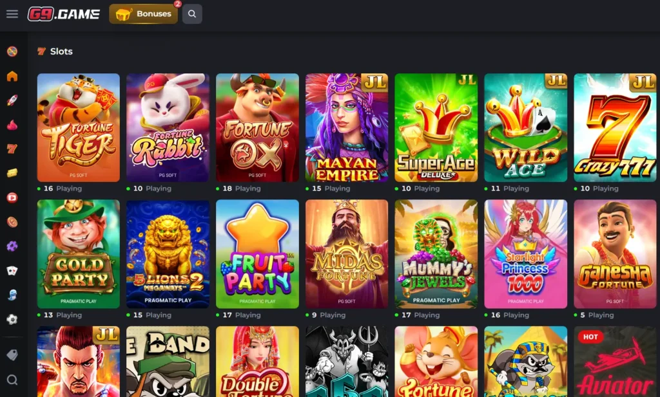The image size is (660, 397).
Task: Open the Fortune Tiger game thumbnail
Action: [x=78, y=127]
